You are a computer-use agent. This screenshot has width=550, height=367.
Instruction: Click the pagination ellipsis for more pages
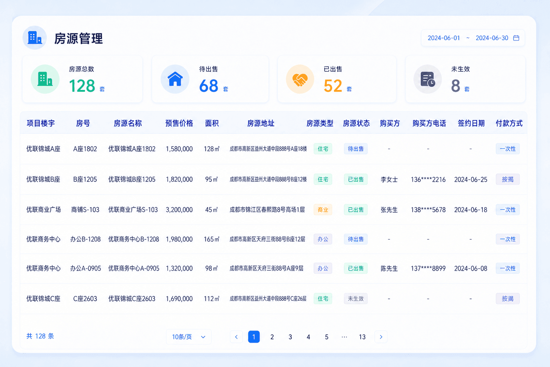click(344, 337)
